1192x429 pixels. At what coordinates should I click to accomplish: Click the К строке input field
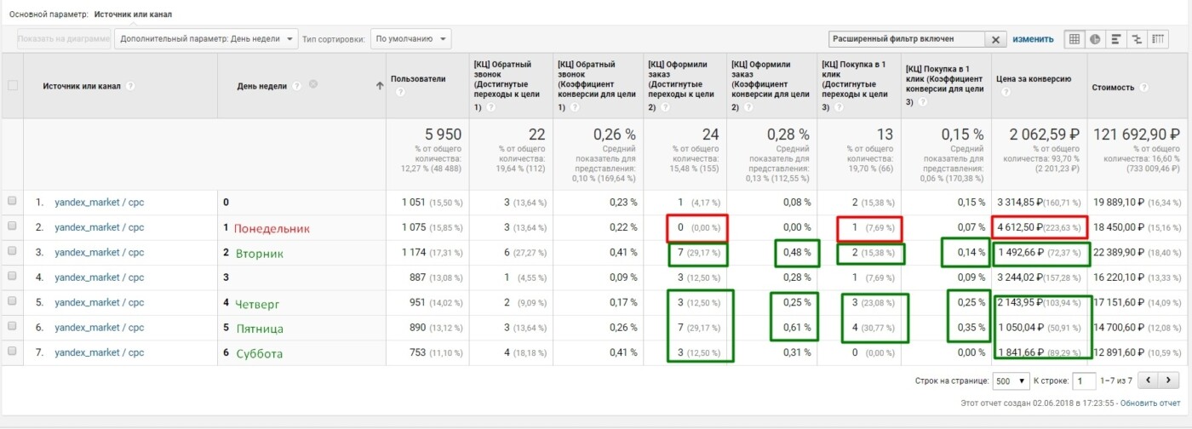click(1085, 380)
